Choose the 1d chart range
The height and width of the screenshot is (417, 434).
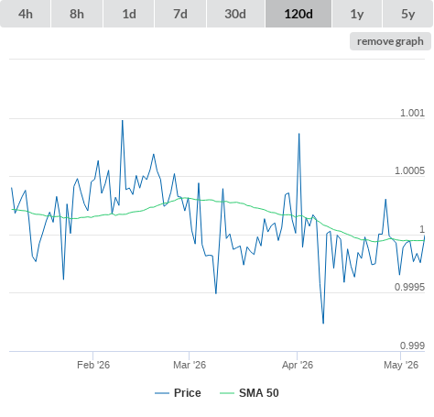pyautogui.click(x=129, y=14)
